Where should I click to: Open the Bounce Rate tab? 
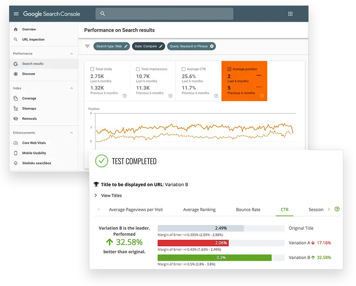coord(248,210)
